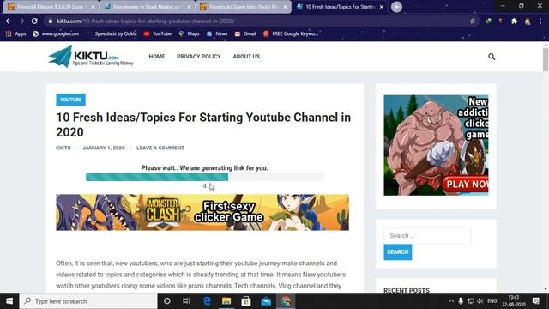Open the profile avatar icon in the Chrome toolbar
The image size is (549, 309).
(528, 21)
